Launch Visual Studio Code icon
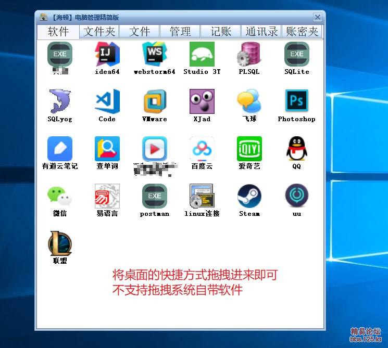Image resolution: width=388 pixels, height=348 pixels. point(107,101)
